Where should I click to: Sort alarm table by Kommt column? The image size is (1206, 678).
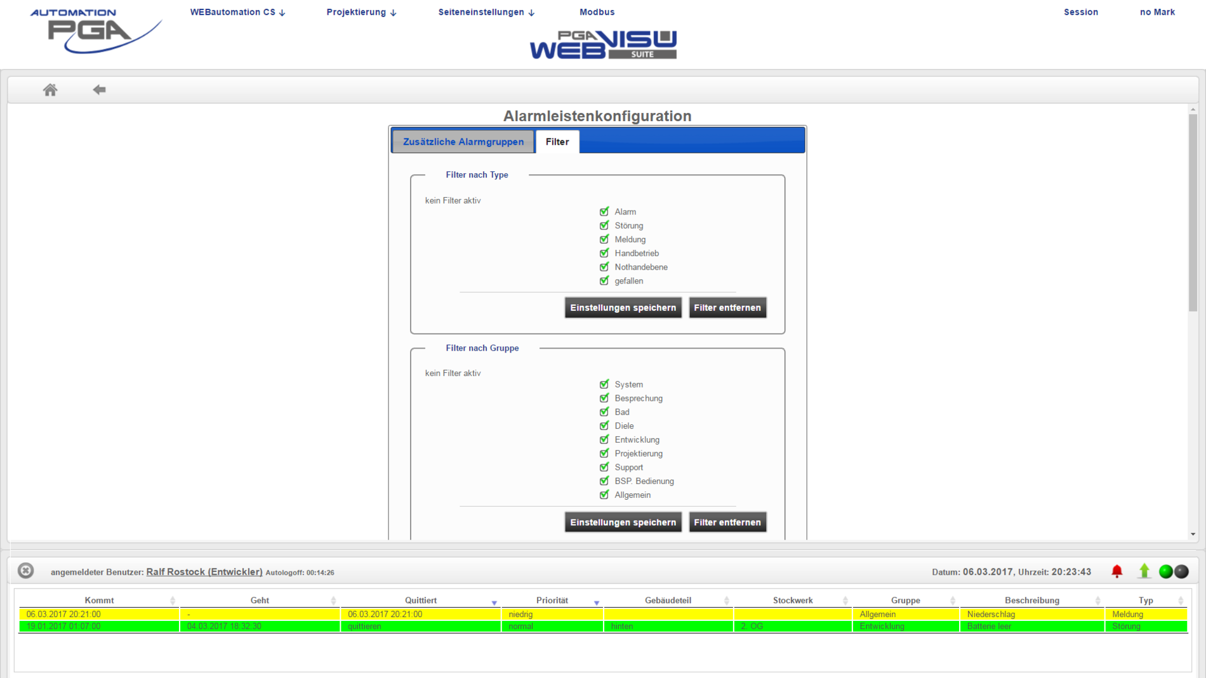point(100,600)
